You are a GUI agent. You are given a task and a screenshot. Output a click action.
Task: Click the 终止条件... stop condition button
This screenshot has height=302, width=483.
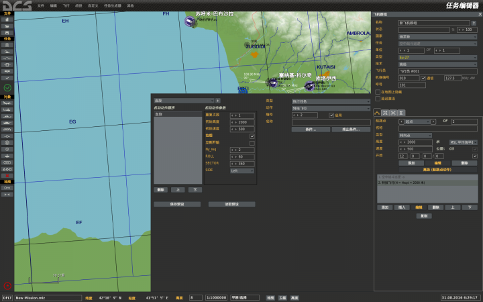[351, 130]
